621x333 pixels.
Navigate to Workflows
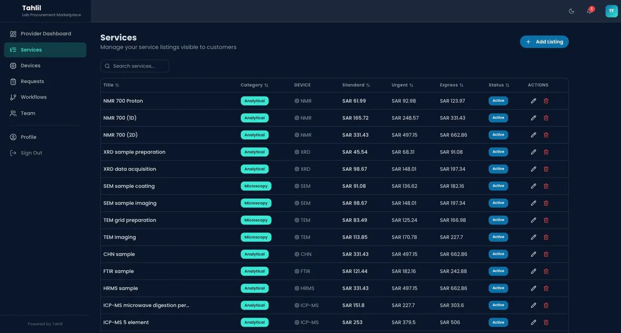click(x=45, y=97)
